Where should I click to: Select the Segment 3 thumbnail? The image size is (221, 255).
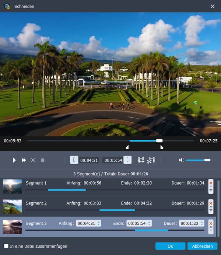coord(13,227)
